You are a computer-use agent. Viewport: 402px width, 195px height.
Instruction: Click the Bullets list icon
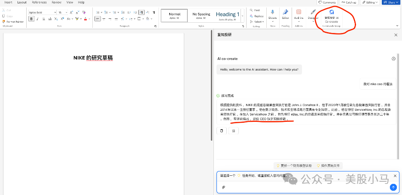pos(97,12)
